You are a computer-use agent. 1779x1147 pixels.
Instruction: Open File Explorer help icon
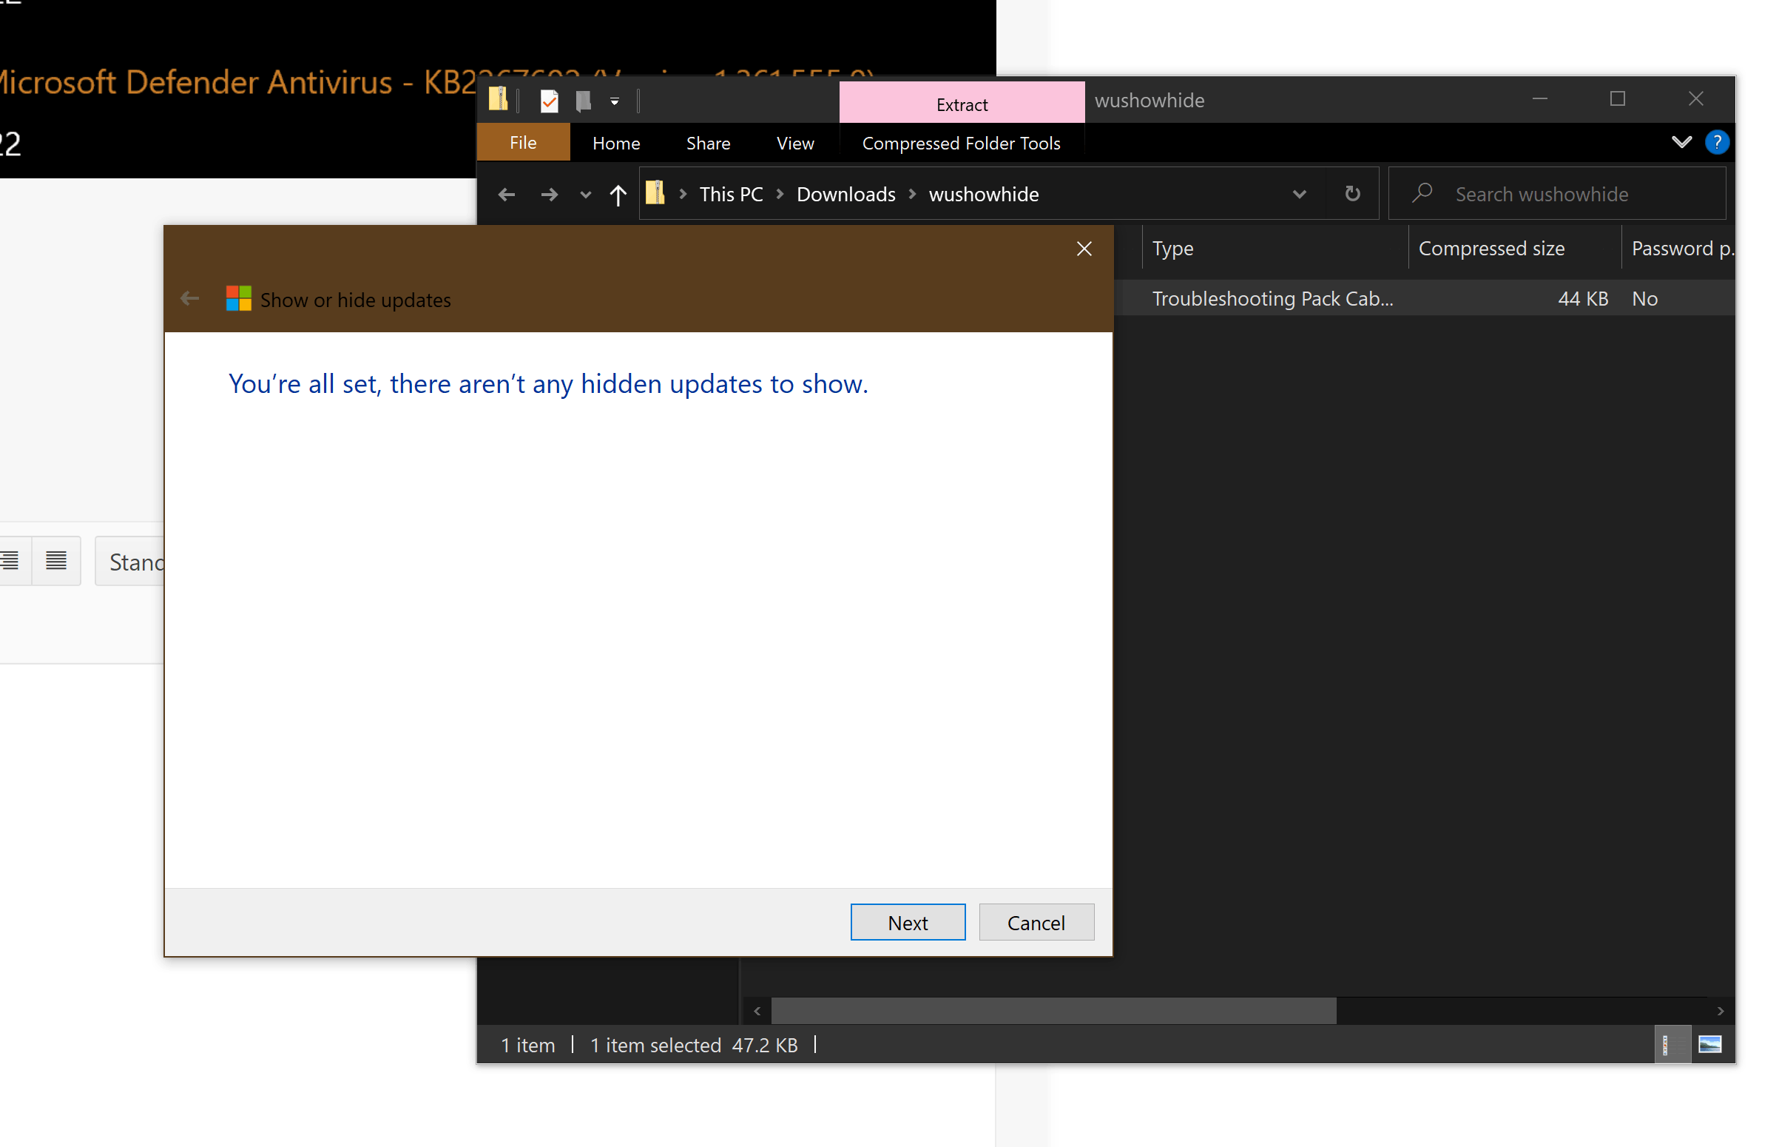tap(1716, 142)
